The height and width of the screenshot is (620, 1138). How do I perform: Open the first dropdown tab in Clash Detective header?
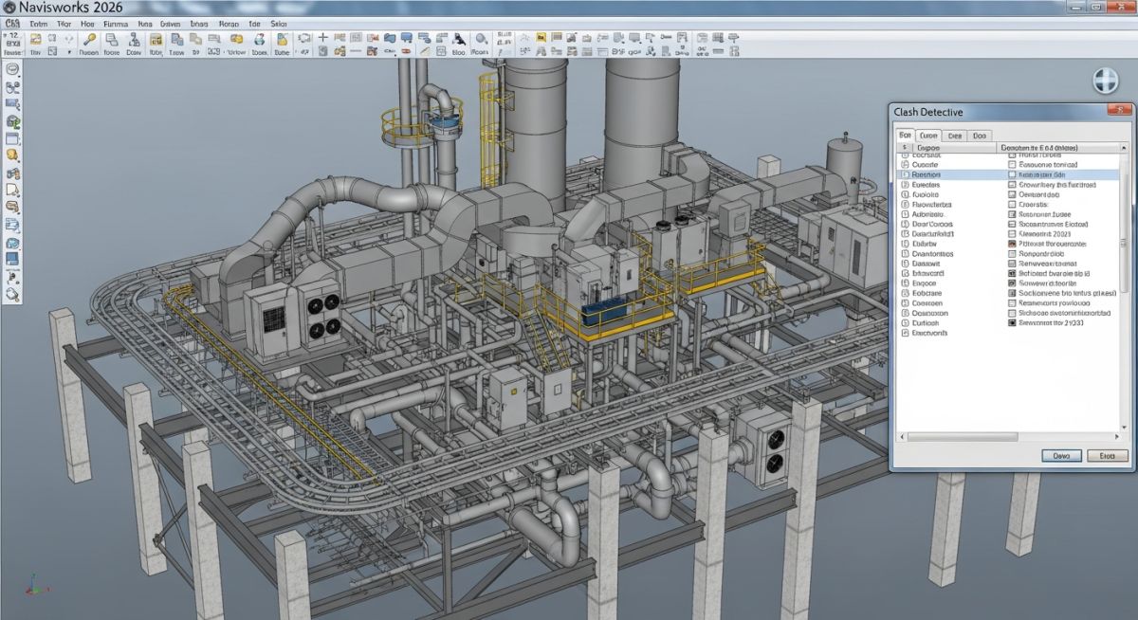(x=905, y=135)
